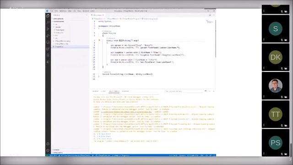Open the Edit menu
The height and width of the screenshot is (165, 293).
click(x=56, y=11)
